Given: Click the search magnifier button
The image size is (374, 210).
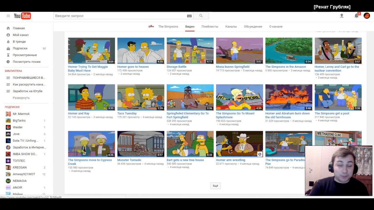Looking at the screenshot, I should point(201,16).
